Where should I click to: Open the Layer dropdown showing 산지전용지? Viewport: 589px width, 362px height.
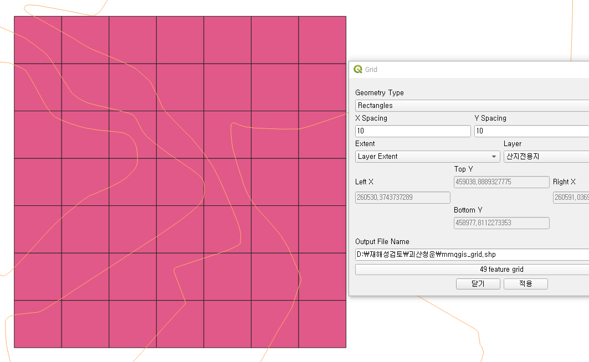[546, 157]
